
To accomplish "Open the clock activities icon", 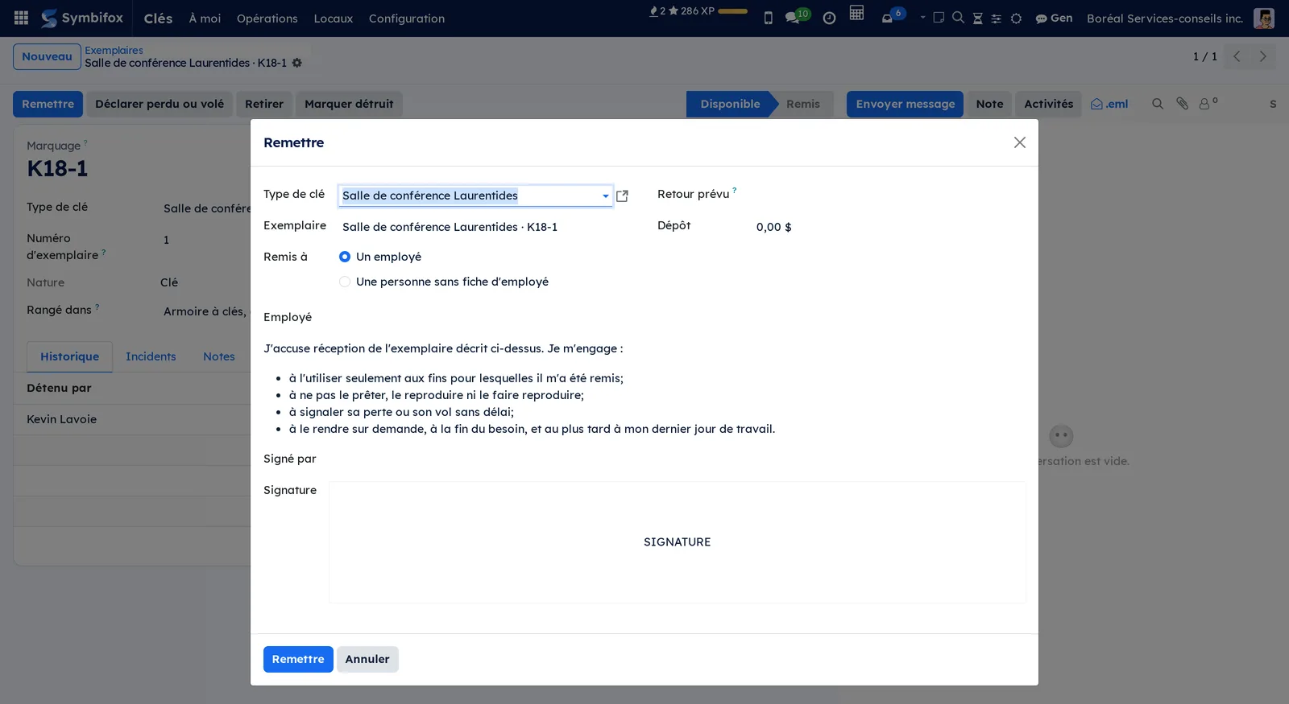I will coord(829,18).
